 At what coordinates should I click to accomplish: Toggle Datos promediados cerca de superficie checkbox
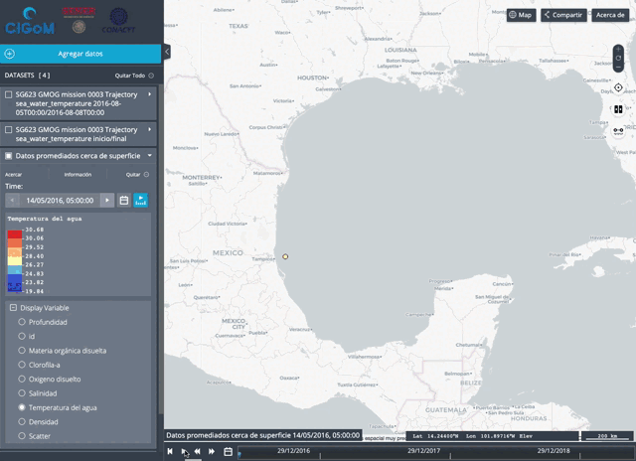[9, 156]
